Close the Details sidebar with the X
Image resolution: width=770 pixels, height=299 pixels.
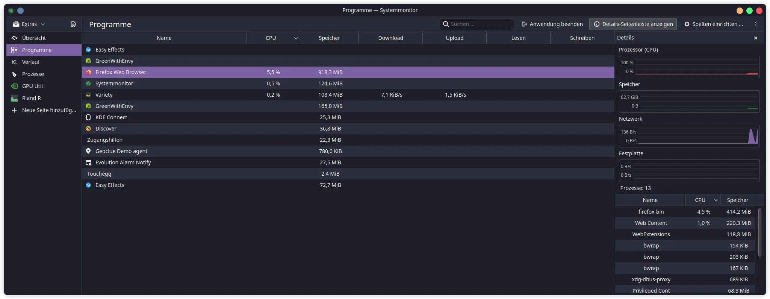tap(756, 38)
